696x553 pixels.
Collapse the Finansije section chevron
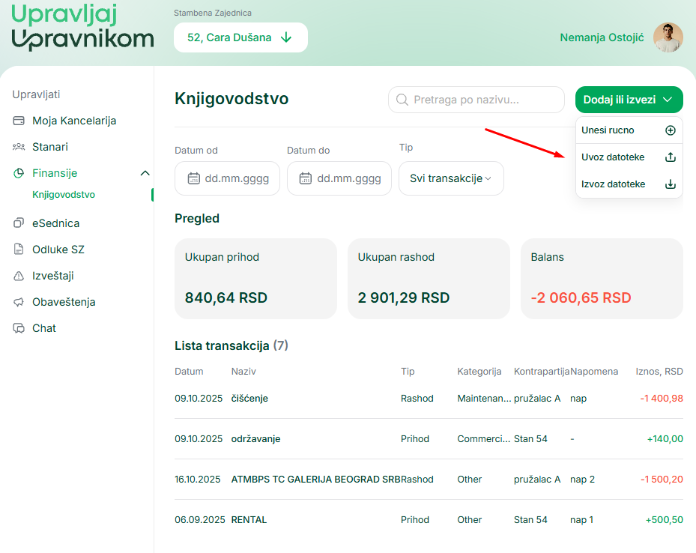click(145, 172)
